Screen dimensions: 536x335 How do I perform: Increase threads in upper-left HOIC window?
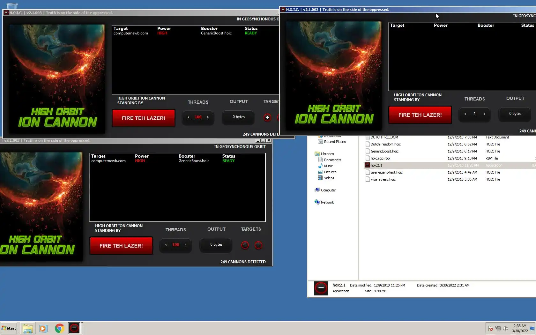coord(208,117)
